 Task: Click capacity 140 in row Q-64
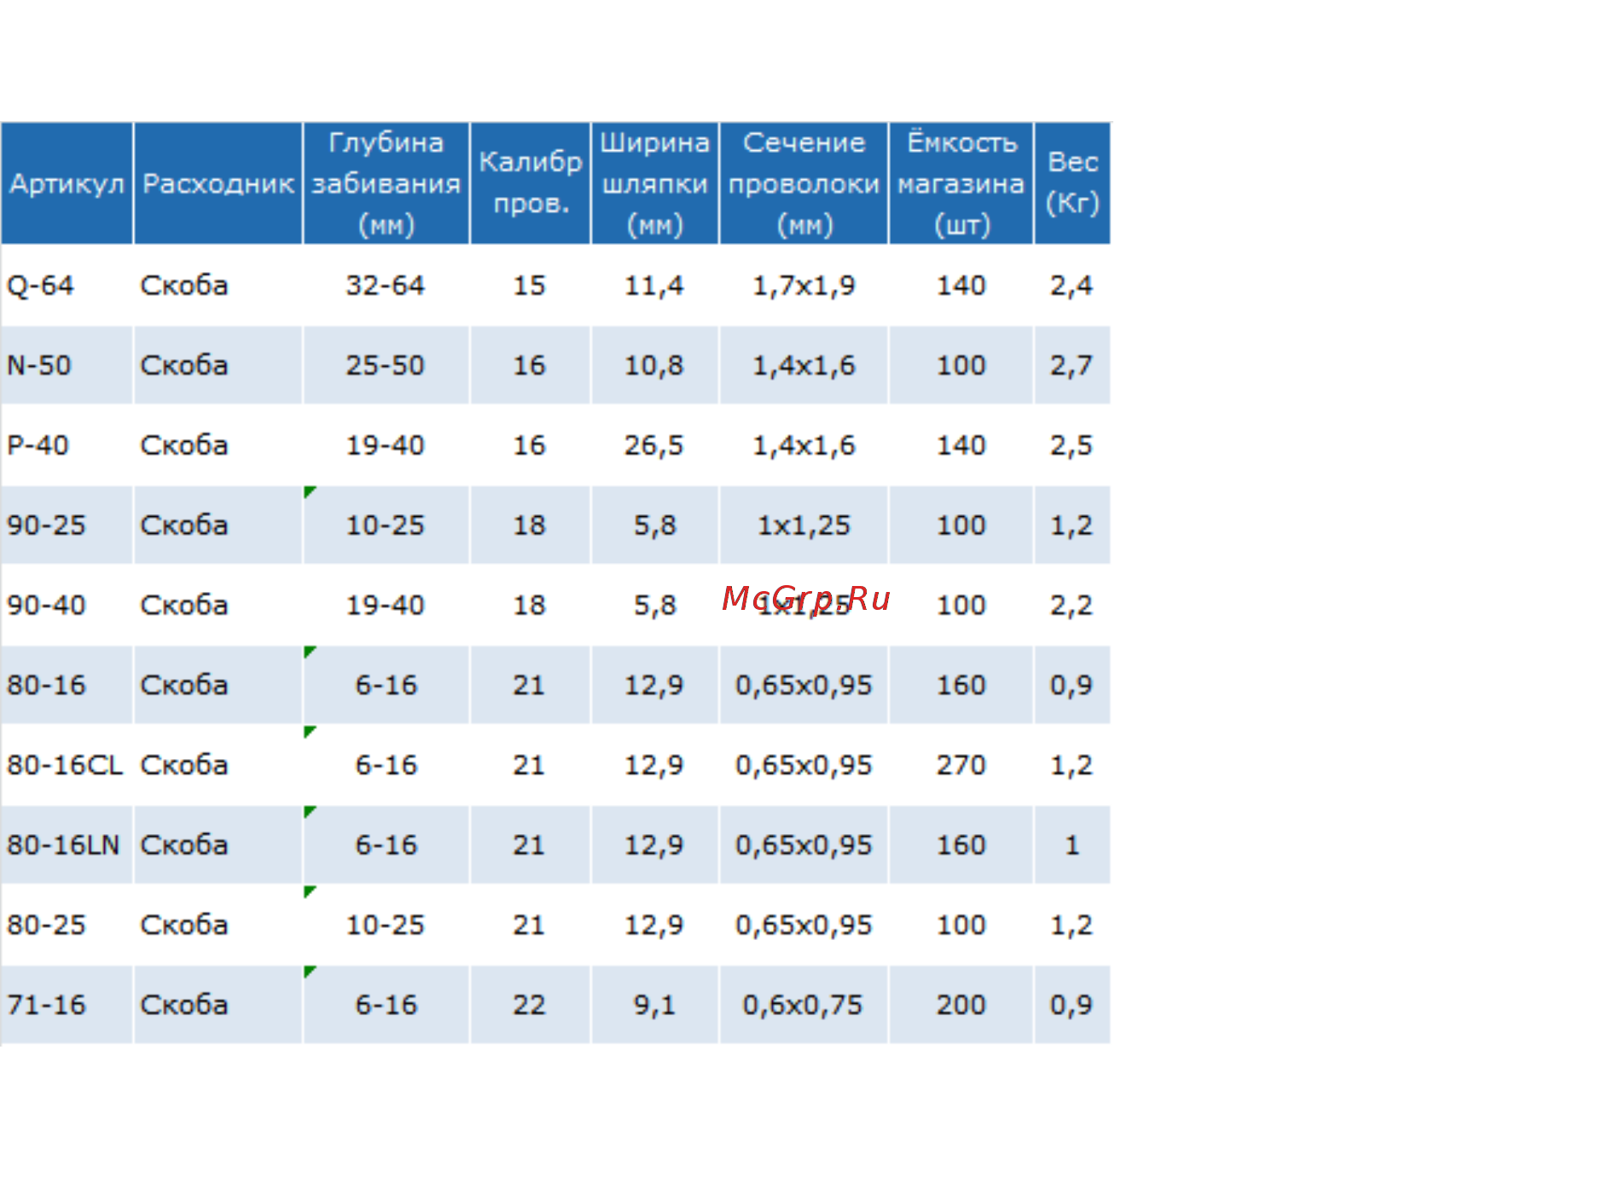tap(961, 285)
